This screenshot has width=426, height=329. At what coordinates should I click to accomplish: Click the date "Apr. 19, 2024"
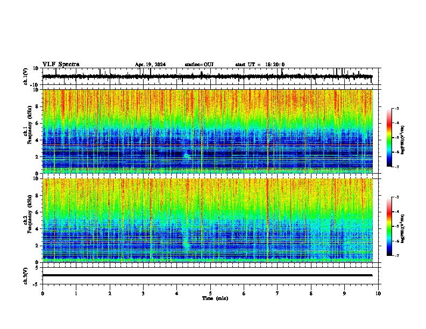pyautogui.click(x=150, y=65)
